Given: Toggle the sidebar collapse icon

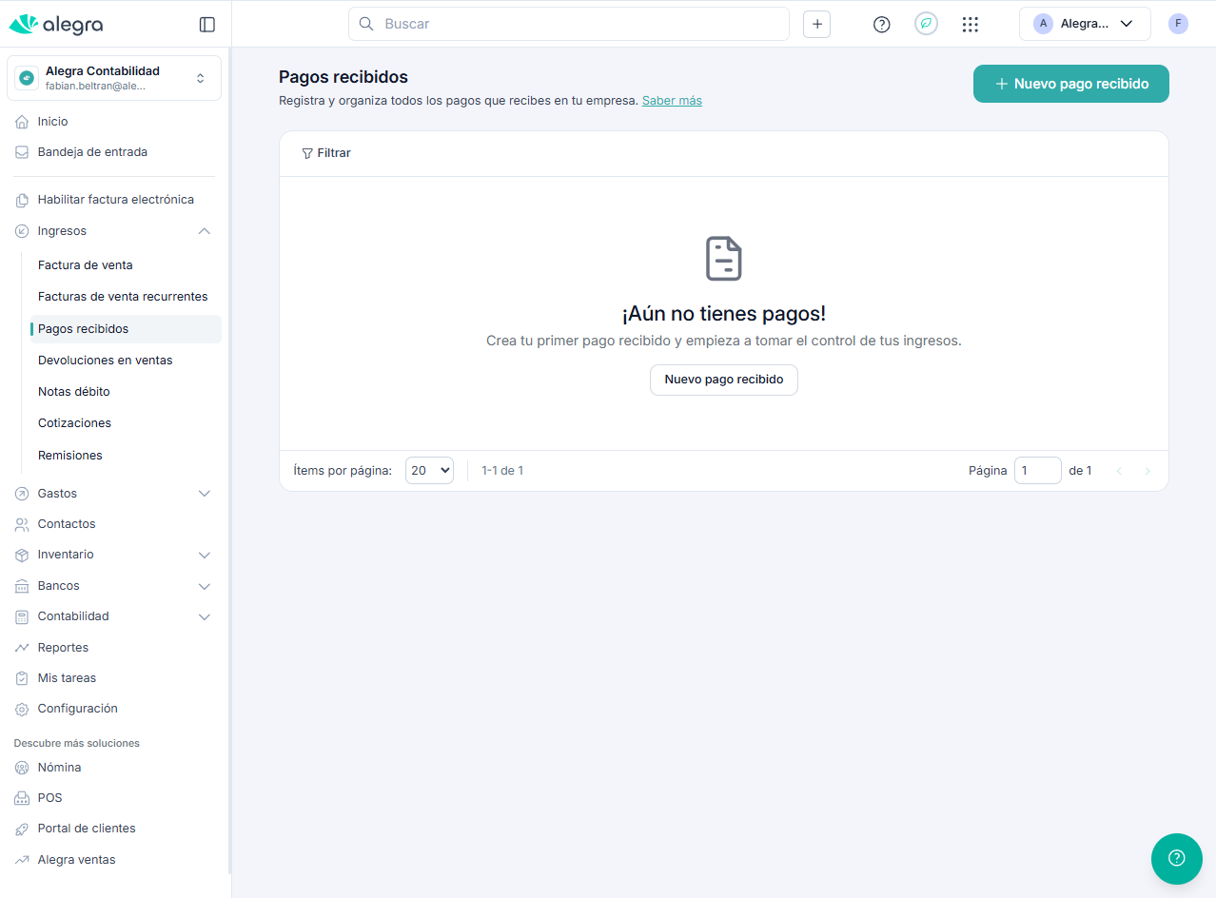Looking at the screenshot, I should point(206,25).
